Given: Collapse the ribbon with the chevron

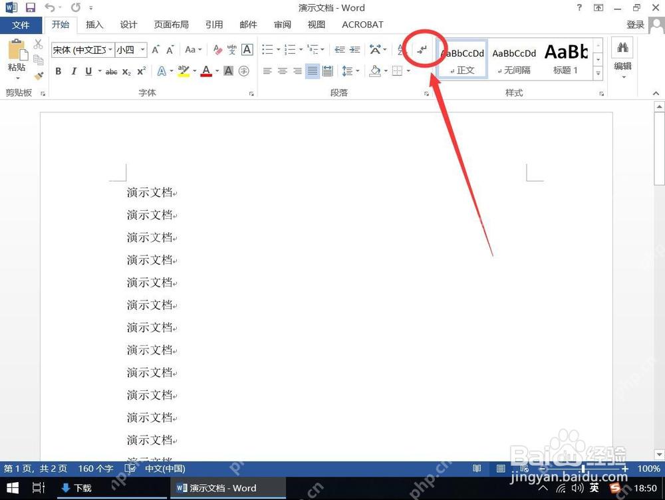Looking at the screenshot, I should click(x=656, y=93).
